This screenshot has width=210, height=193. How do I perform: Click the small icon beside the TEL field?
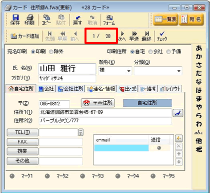(80, 132)
